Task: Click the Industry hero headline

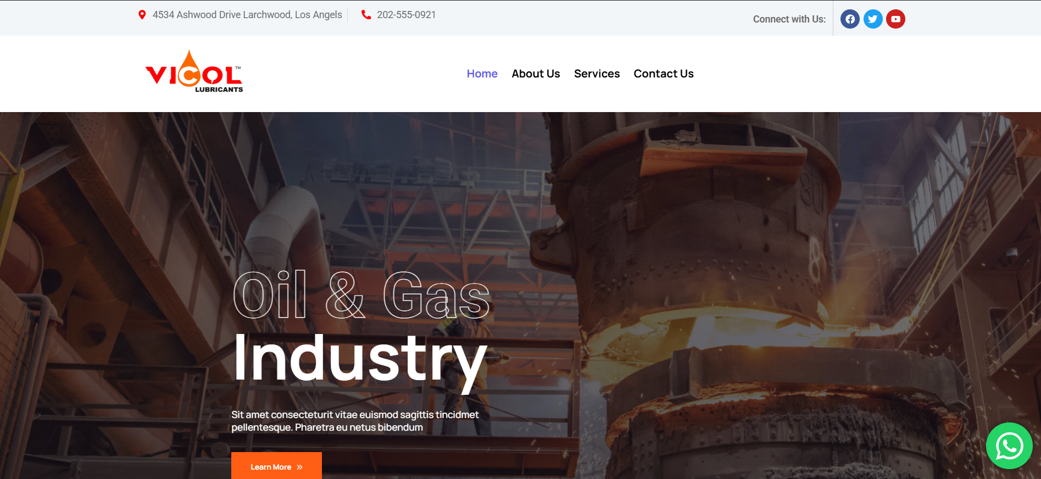Action: coord(360,360)
